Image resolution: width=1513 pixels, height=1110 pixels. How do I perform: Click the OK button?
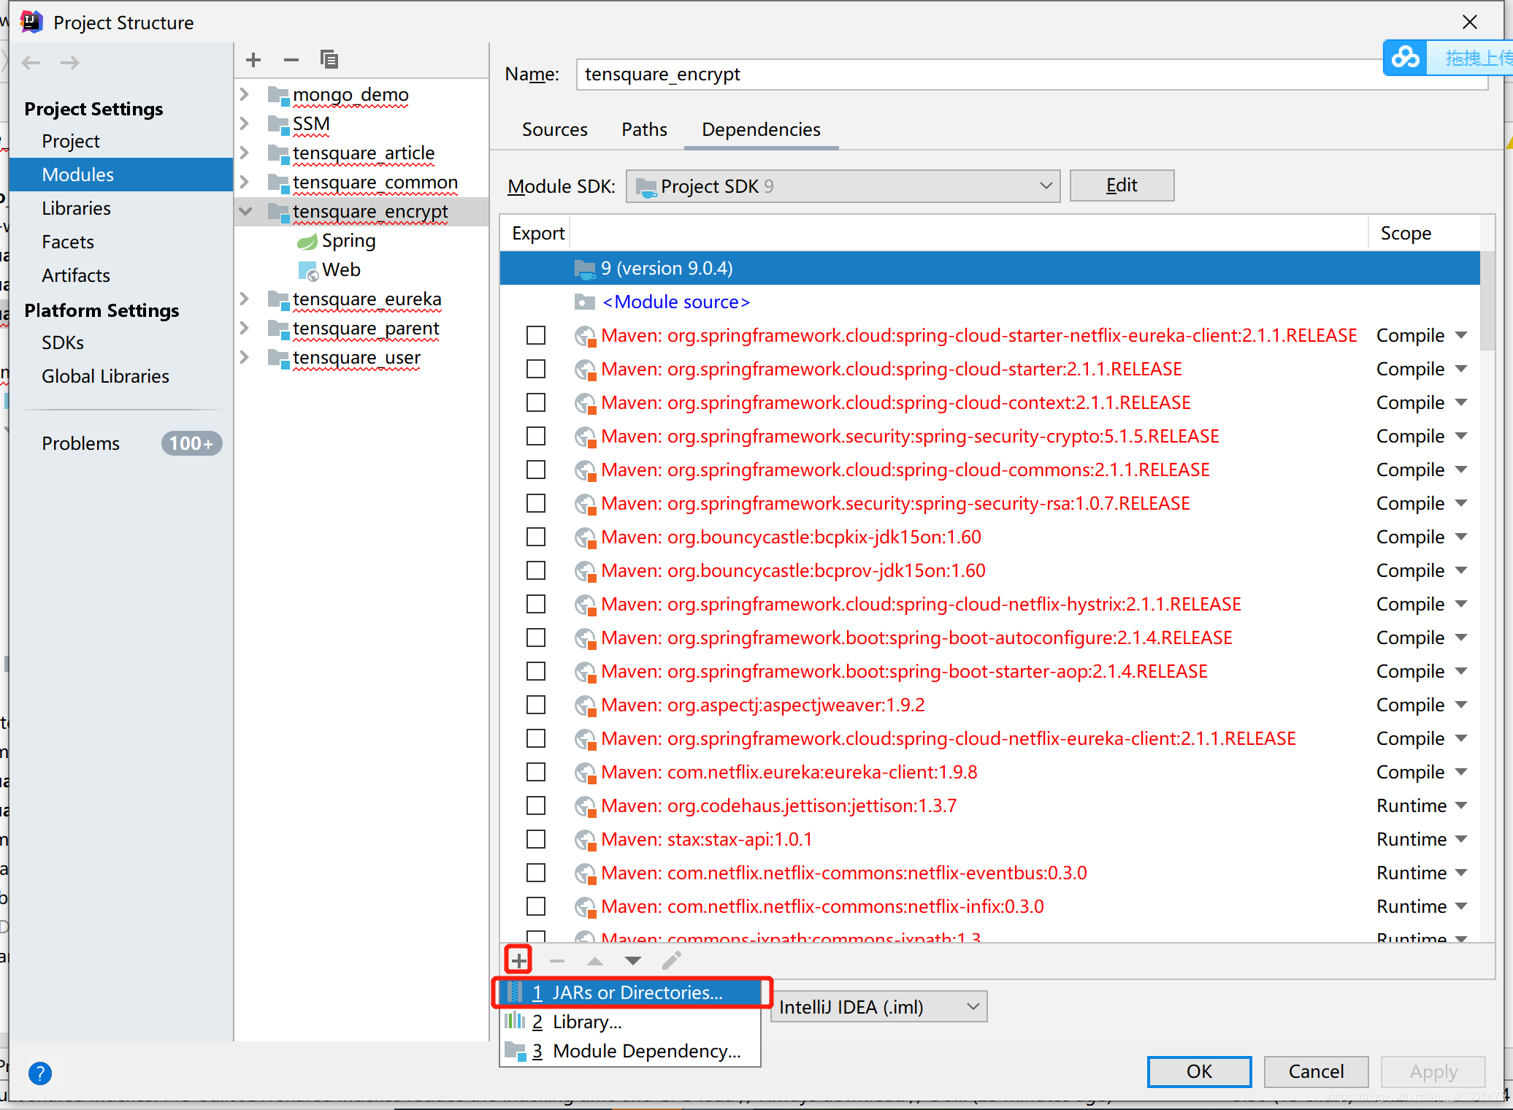1198,1071
